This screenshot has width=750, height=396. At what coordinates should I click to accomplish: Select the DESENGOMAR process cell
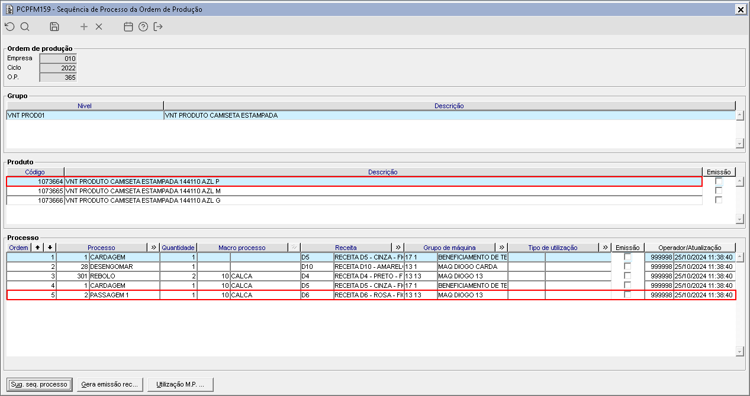click(x=124, y=267)
